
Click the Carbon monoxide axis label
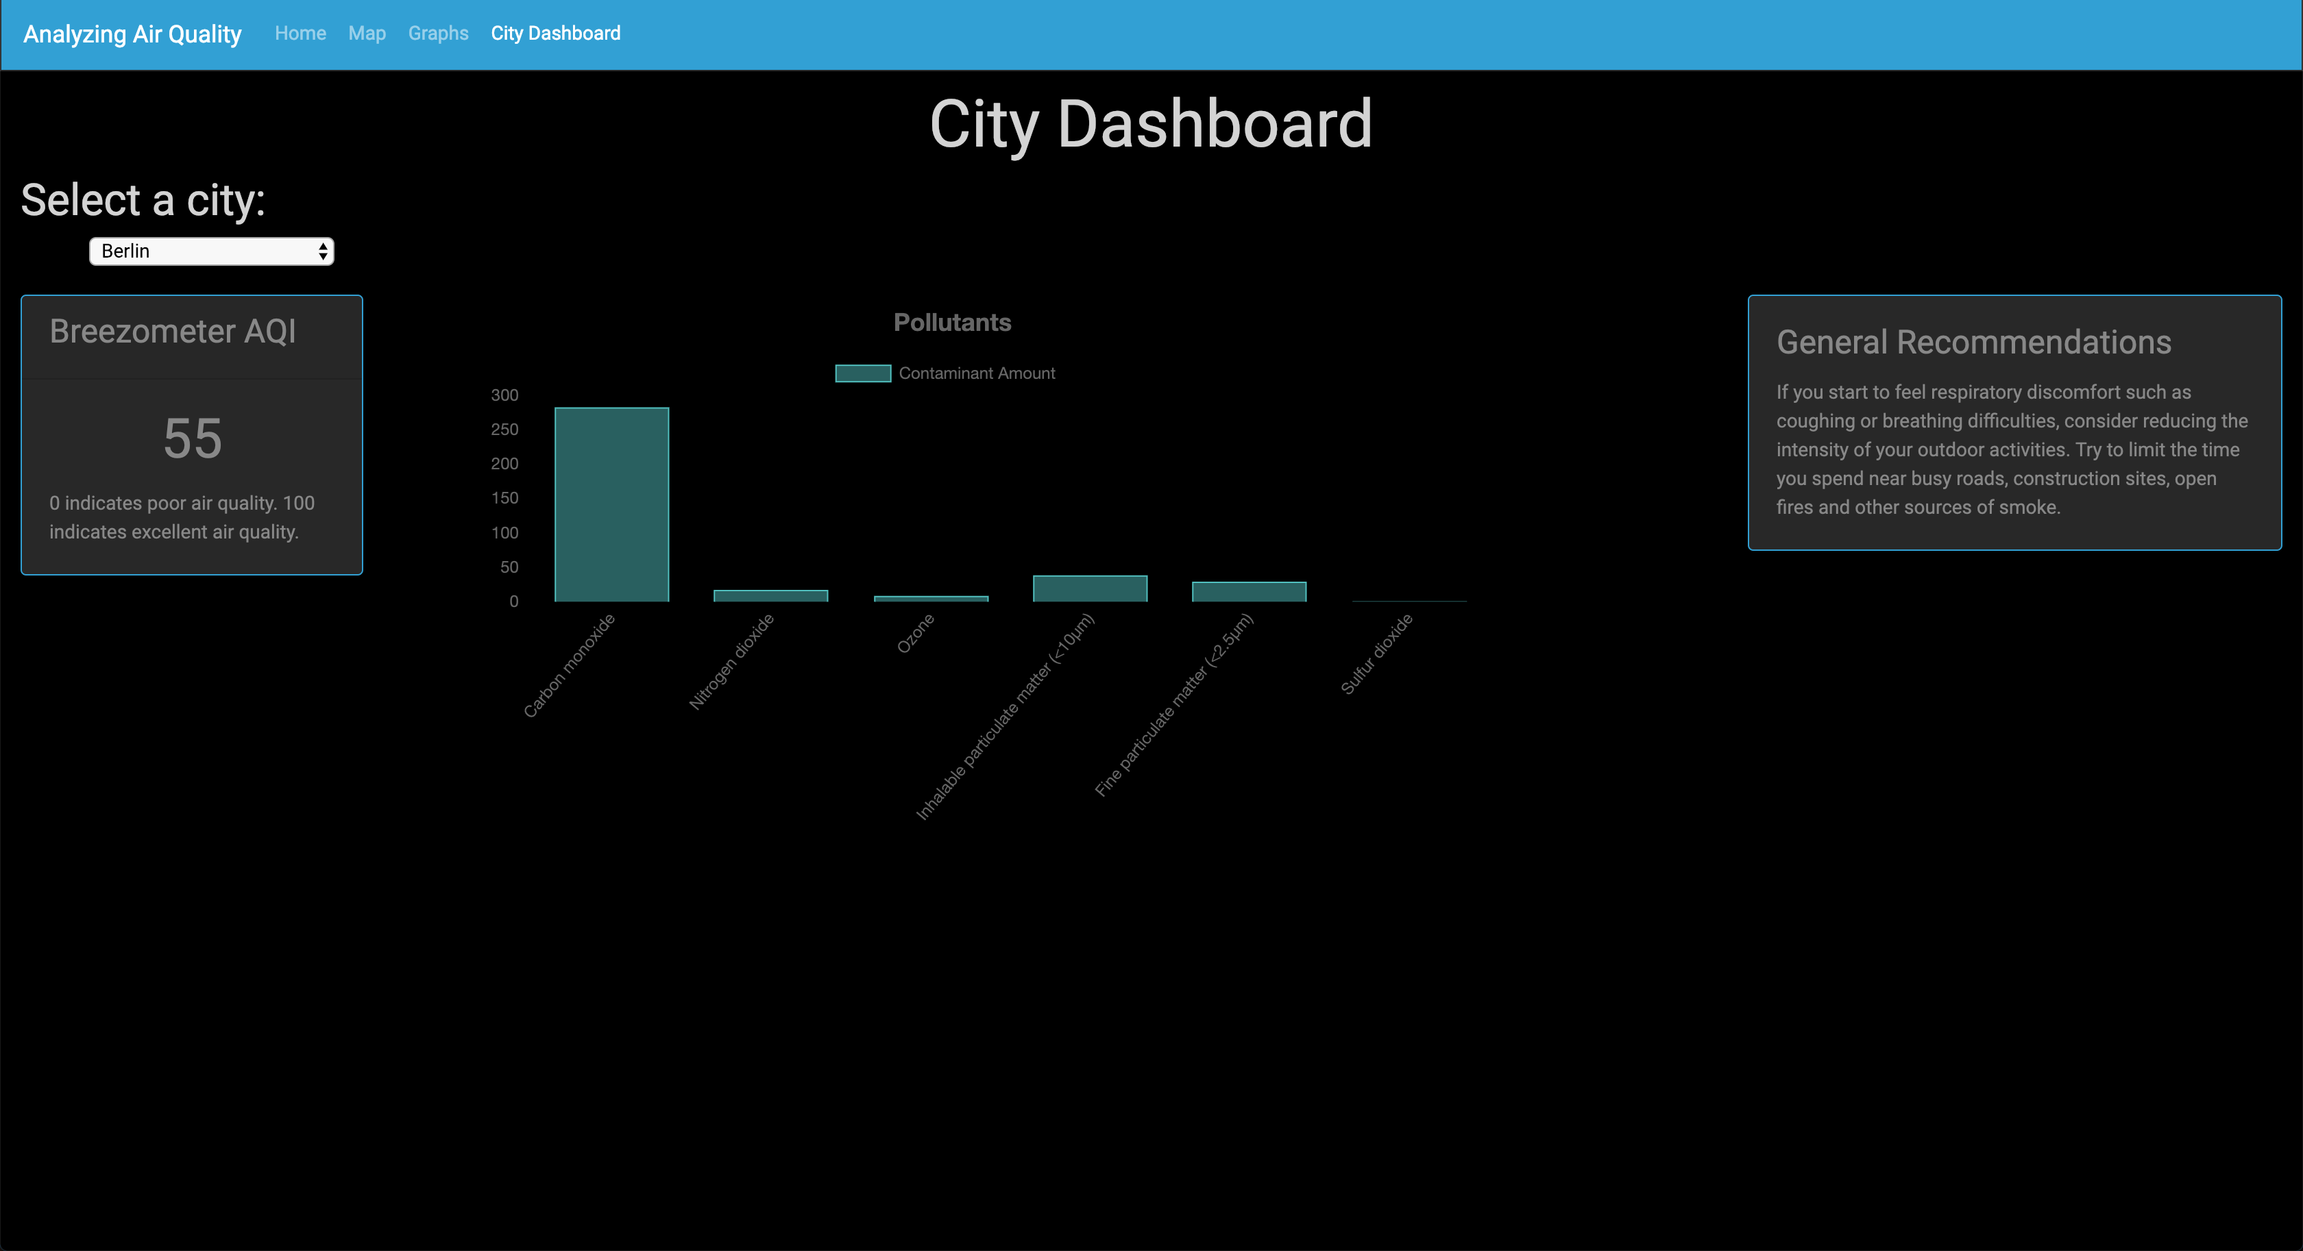pos(570,665)
